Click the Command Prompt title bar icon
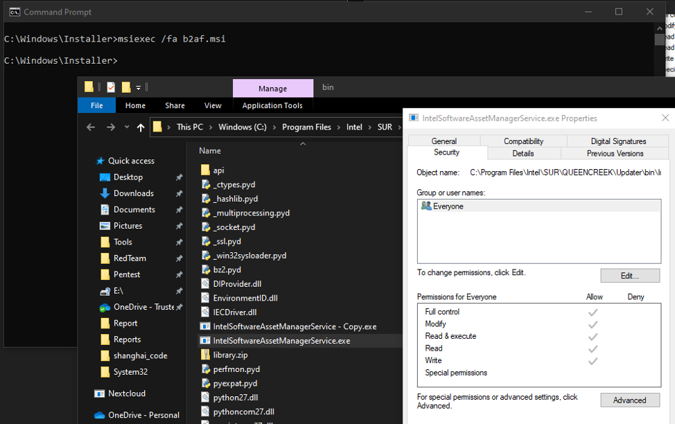The height and width of the screenshot is (424, 675). pos(15,12)
